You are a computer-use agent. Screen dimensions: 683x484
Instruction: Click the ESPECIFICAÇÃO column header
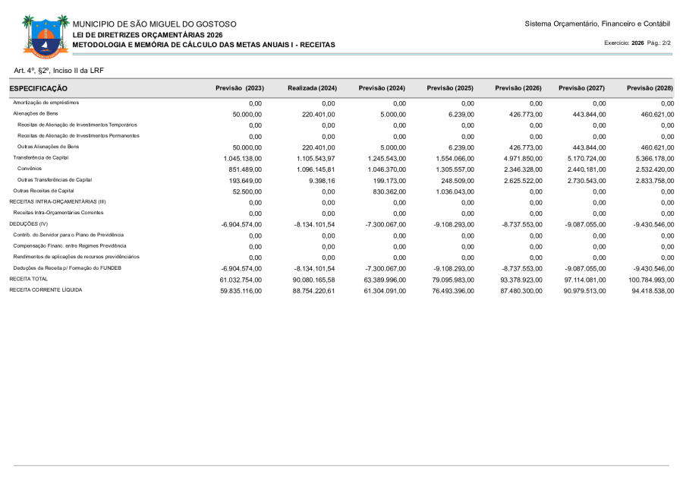[x=39, y=89]
